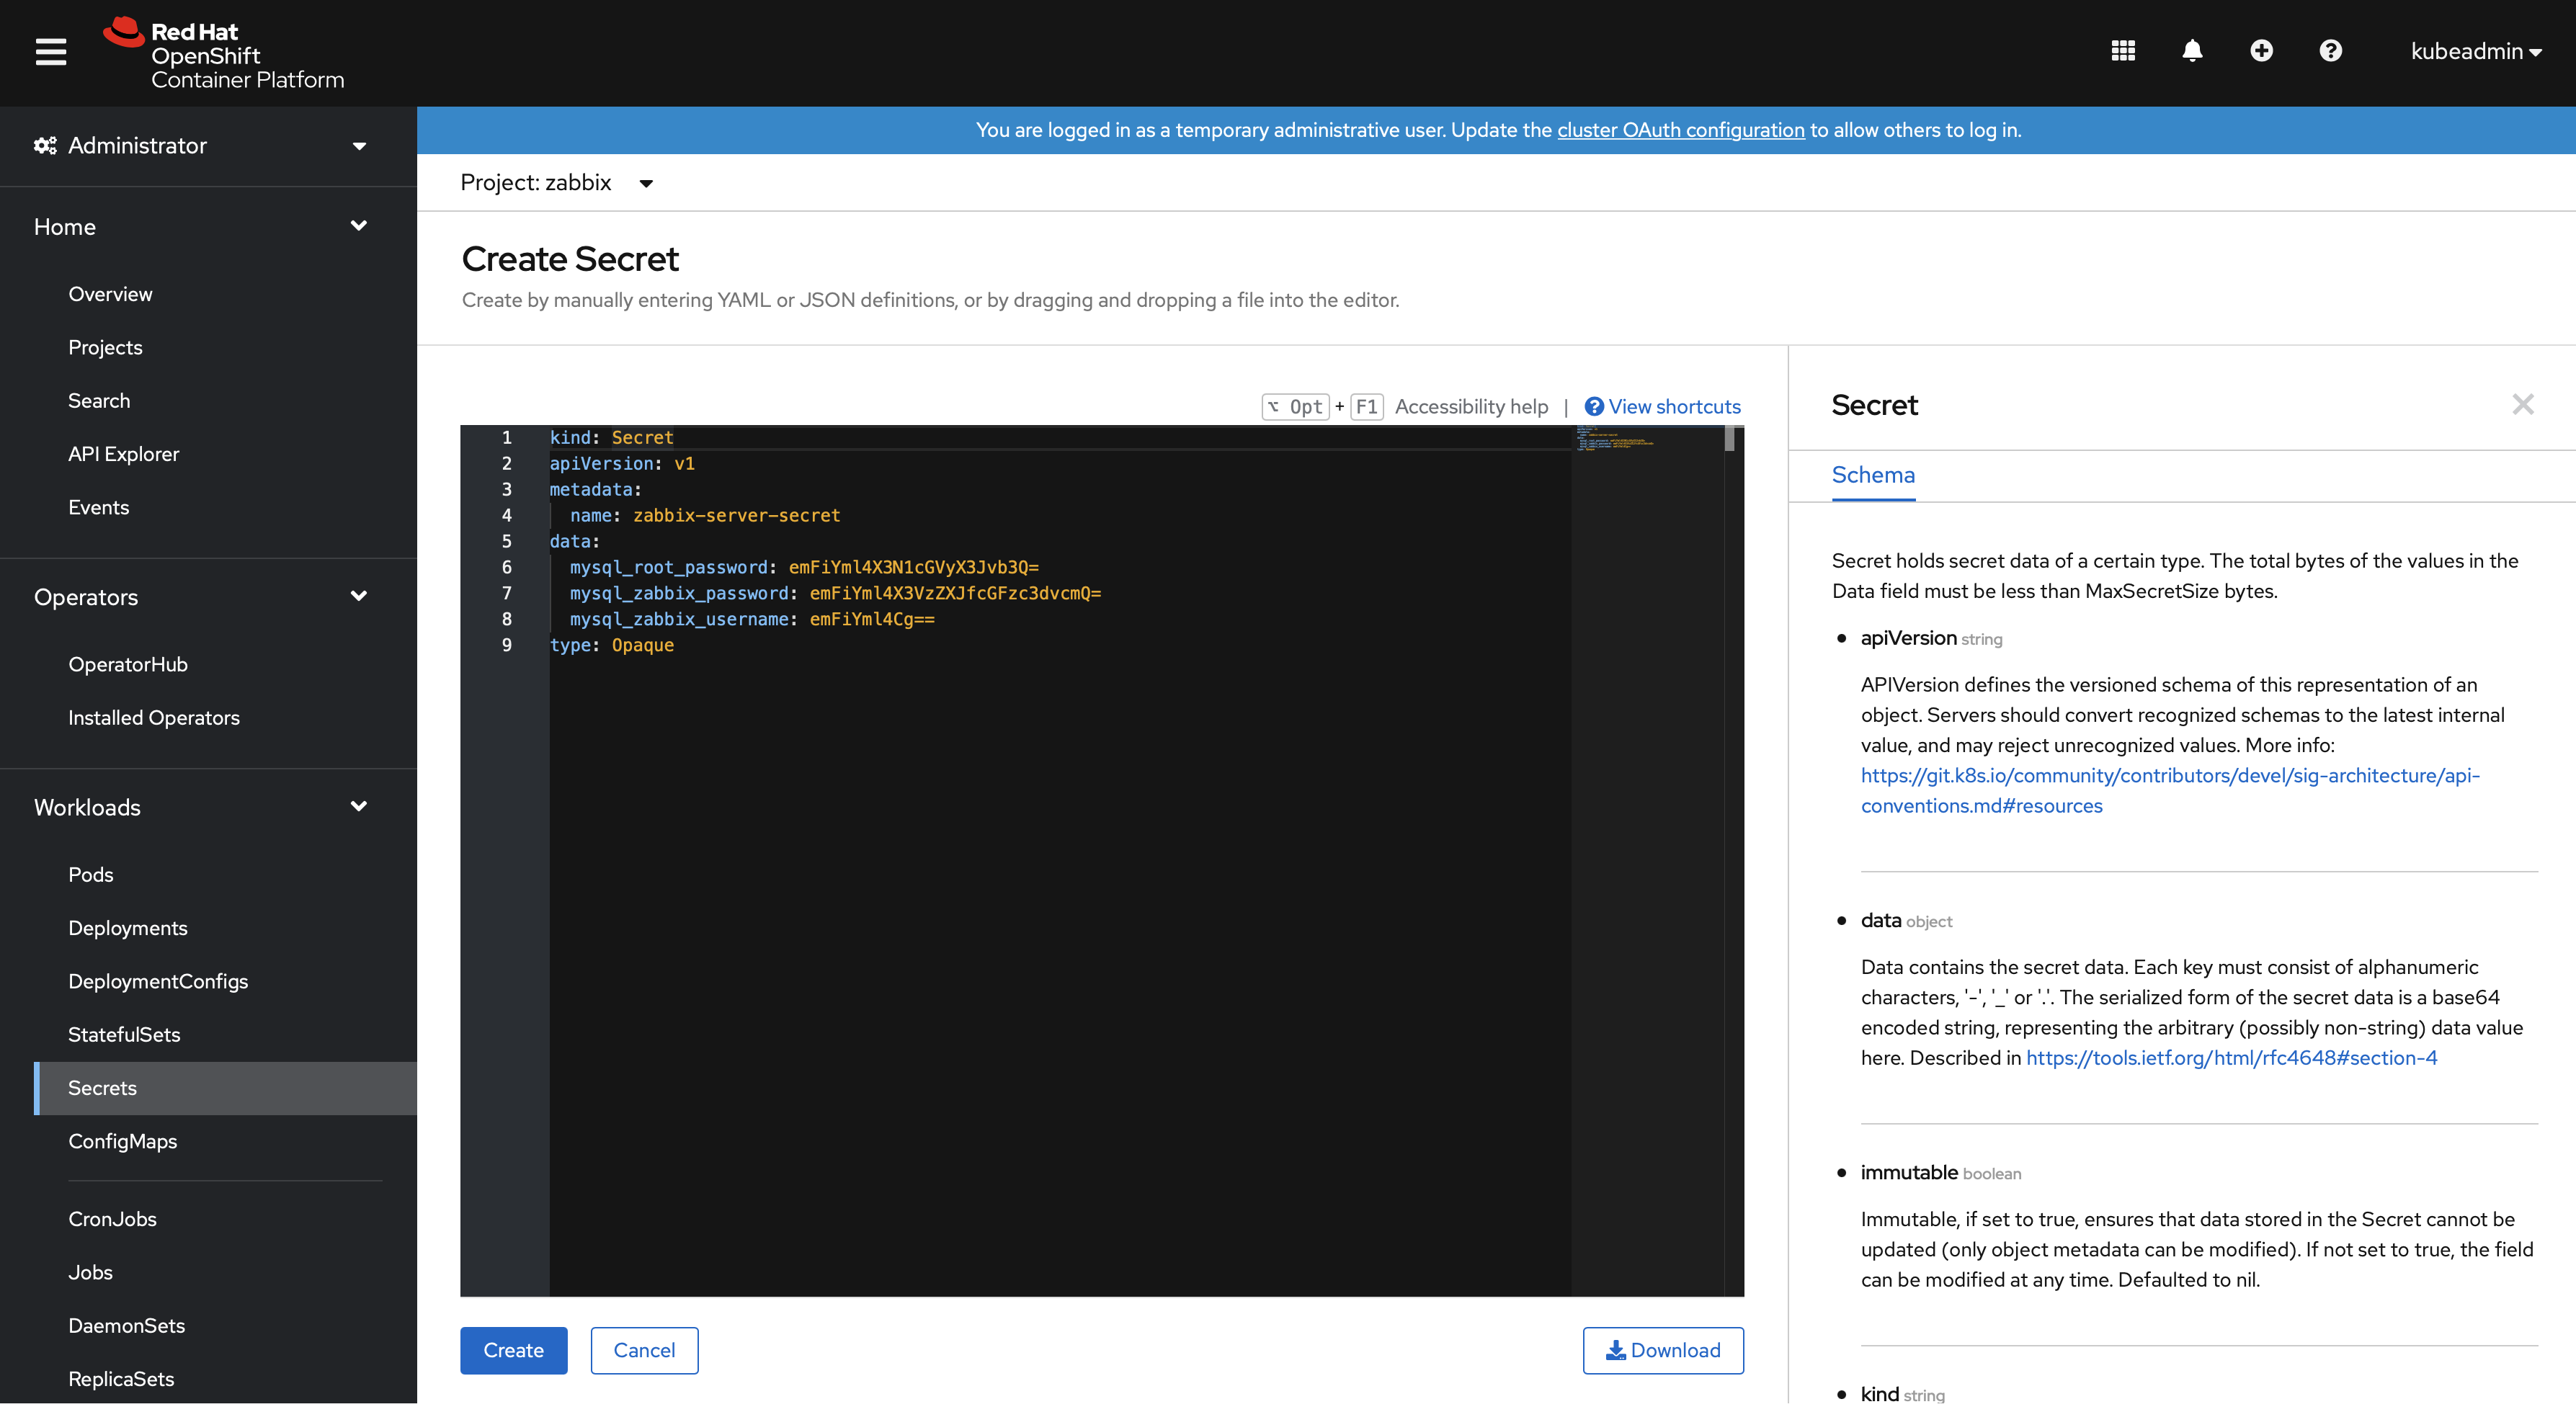This screenshot has height=1412, width=2576.
Task: Open the kubeadmin user menu
Action: [2476, 51]
